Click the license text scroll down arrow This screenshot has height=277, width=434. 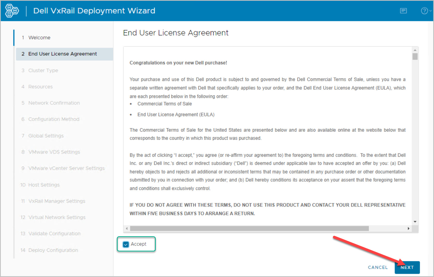coord(415,222)
